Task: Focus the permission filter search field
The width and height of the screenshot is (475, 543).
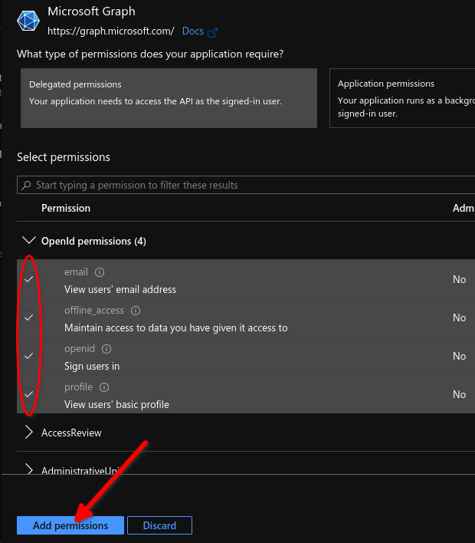Action: [245, 186]
